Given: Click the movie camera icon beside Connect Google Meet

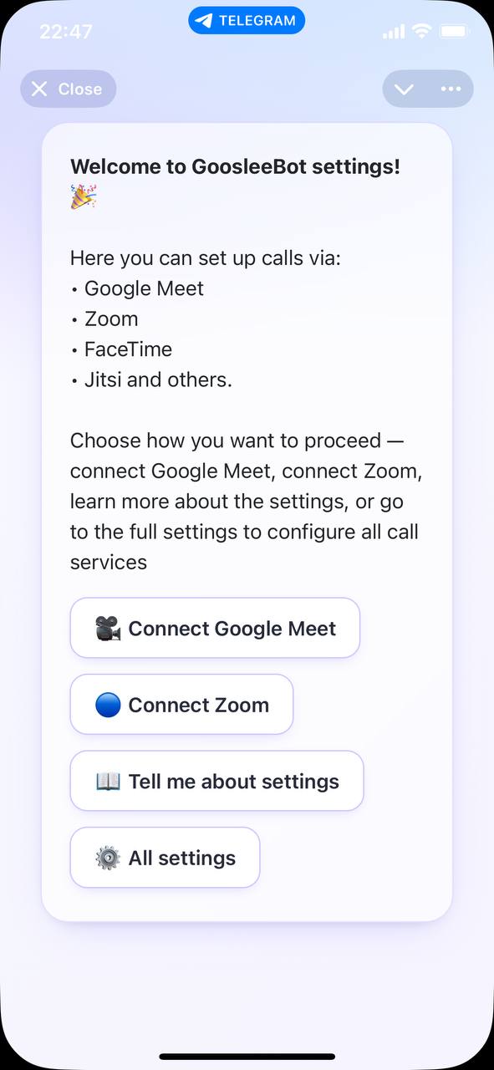Looking at the screenshot, I should [108, 629].
